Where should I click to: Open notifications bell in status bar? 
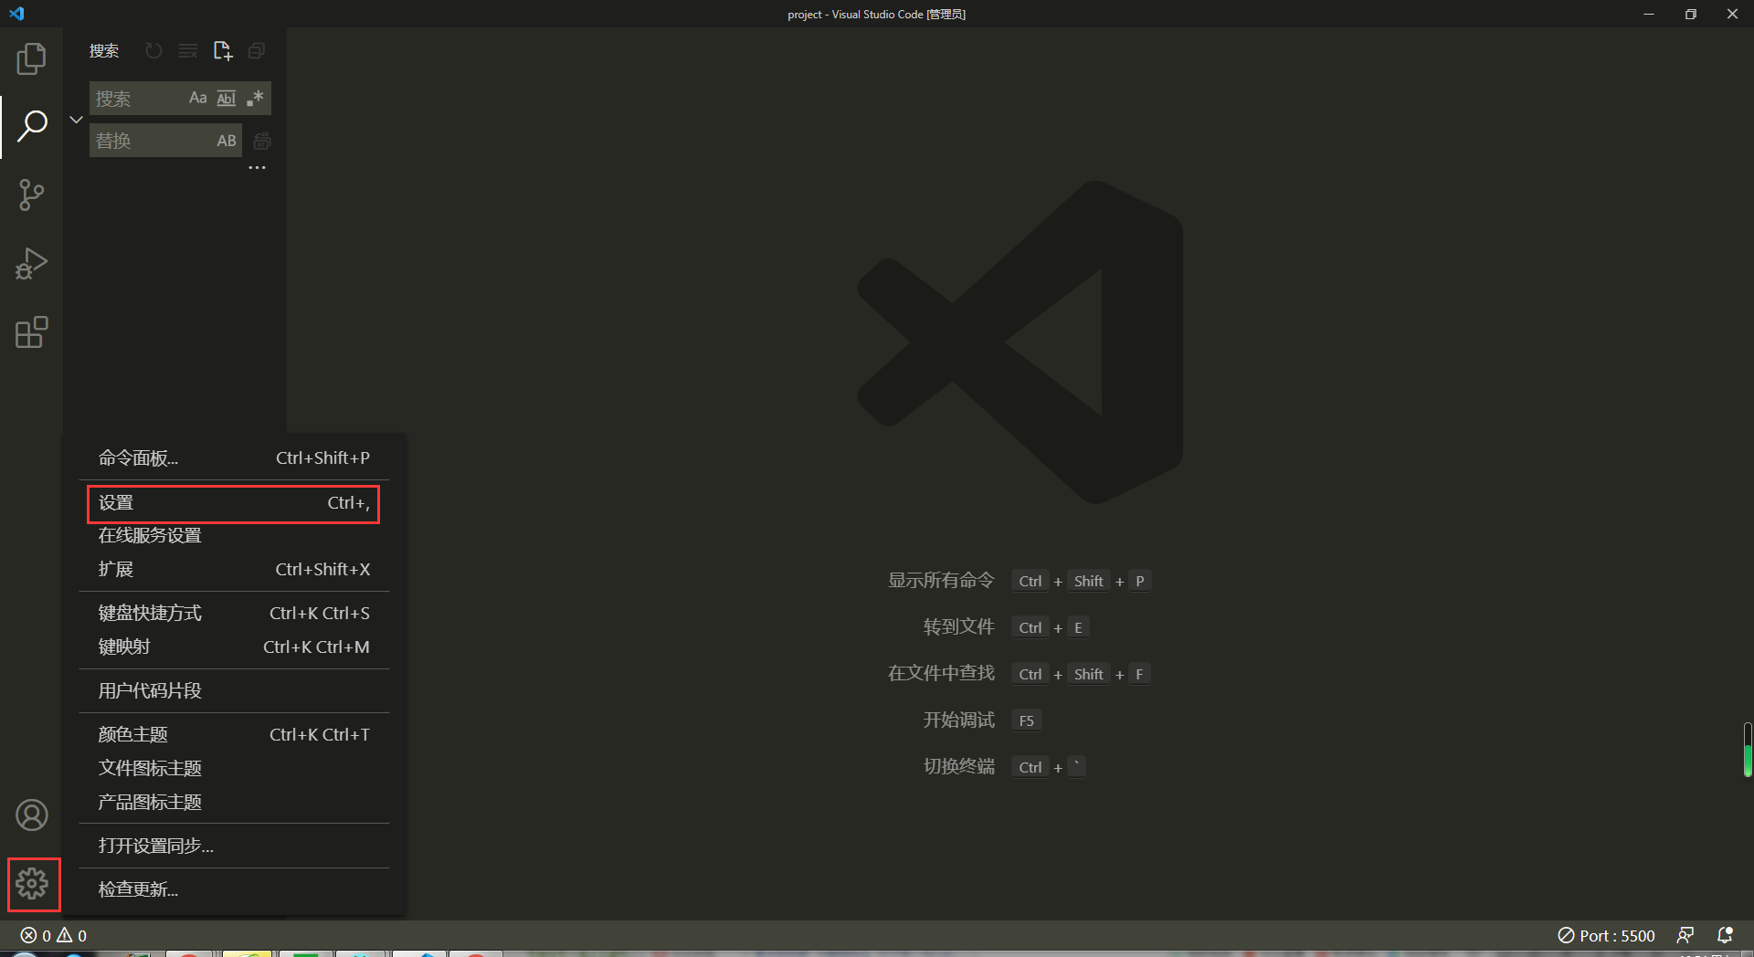1725,935
